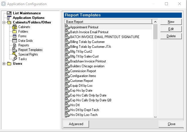Click the scroll up arrow in report list
Viewport: 187px width, 132px height.
point(155,22)
